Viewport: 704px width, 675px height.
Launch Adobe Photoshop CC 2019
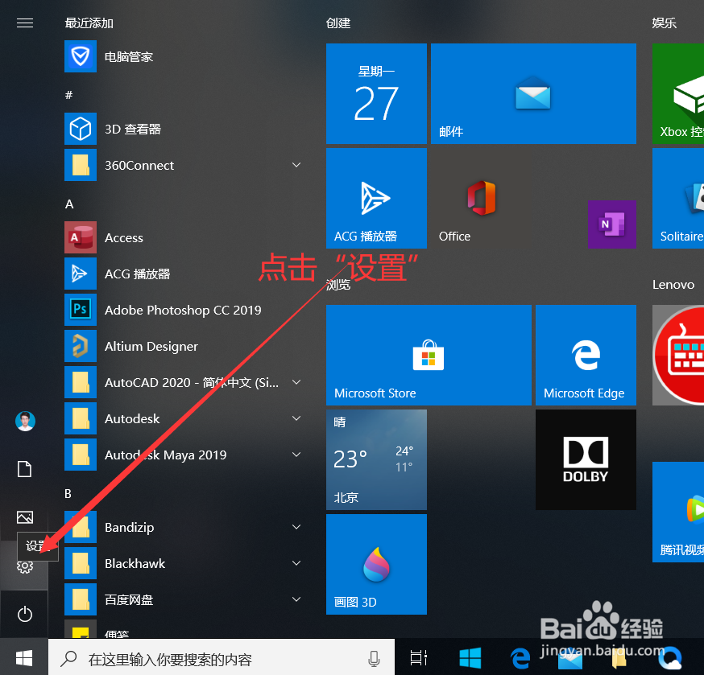[184, 310]
